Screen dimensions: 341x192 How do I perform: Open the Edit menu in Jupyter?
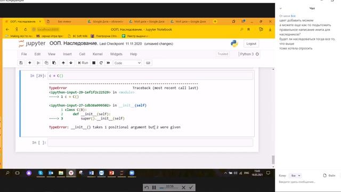pos(37,54)
